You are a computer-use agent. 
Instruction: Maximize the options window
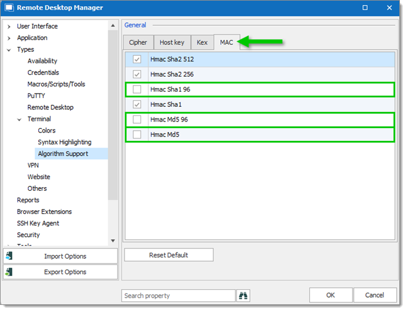[365, 7]
